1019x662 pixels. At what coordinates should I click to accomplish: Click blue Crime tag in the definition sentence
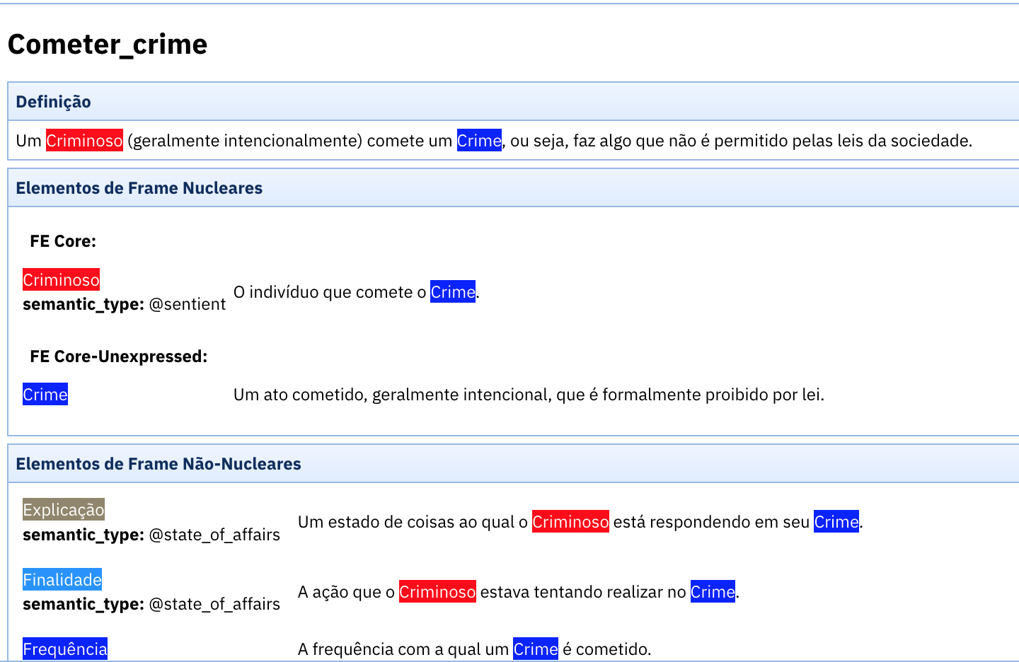point(479,141)
